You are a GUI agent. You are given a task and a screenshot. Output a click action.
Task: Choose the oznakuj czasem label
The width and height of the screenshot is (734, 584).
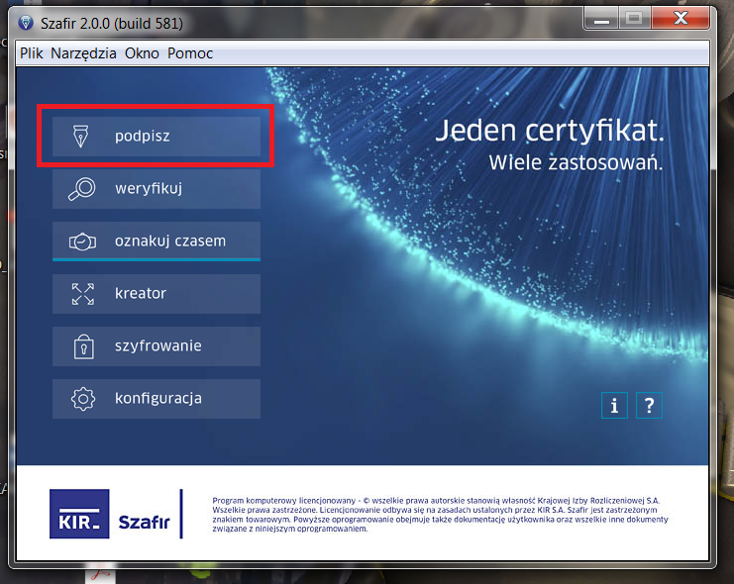click(x=170, y=241)
